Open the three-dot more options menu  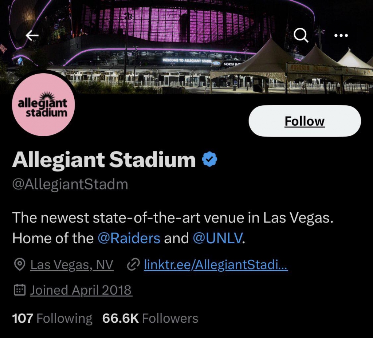point(341,35)
